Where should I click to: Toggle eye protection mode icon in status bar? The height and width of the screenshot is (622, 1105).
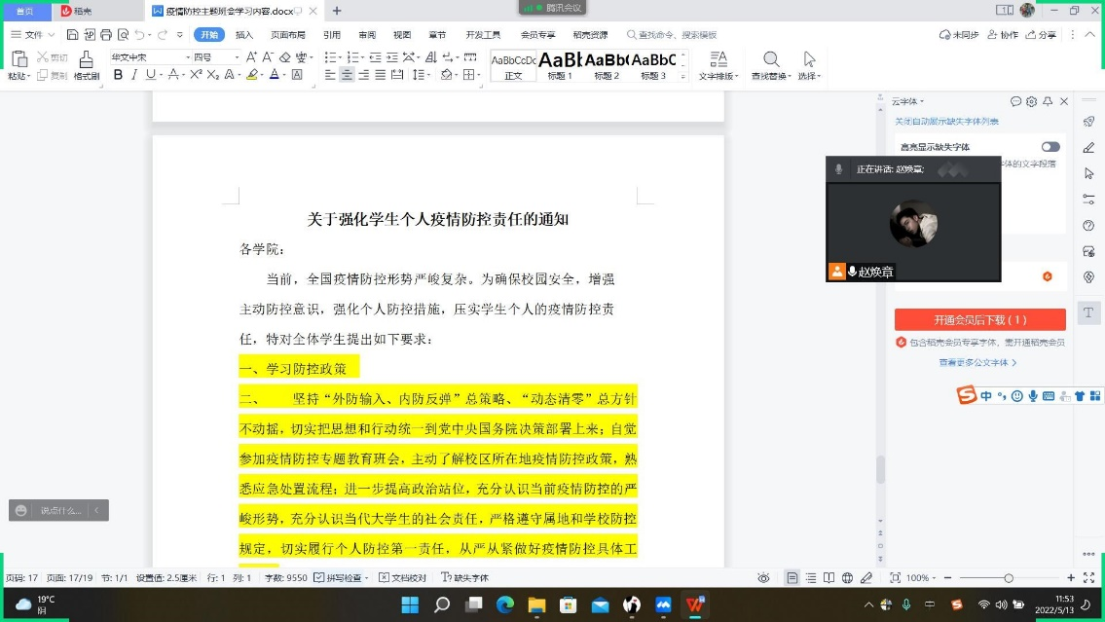tap(764, 578)
